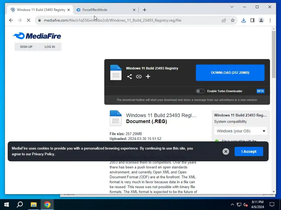Stop loading the page
This screenshot has height=210, width=281.
point(29,20)
